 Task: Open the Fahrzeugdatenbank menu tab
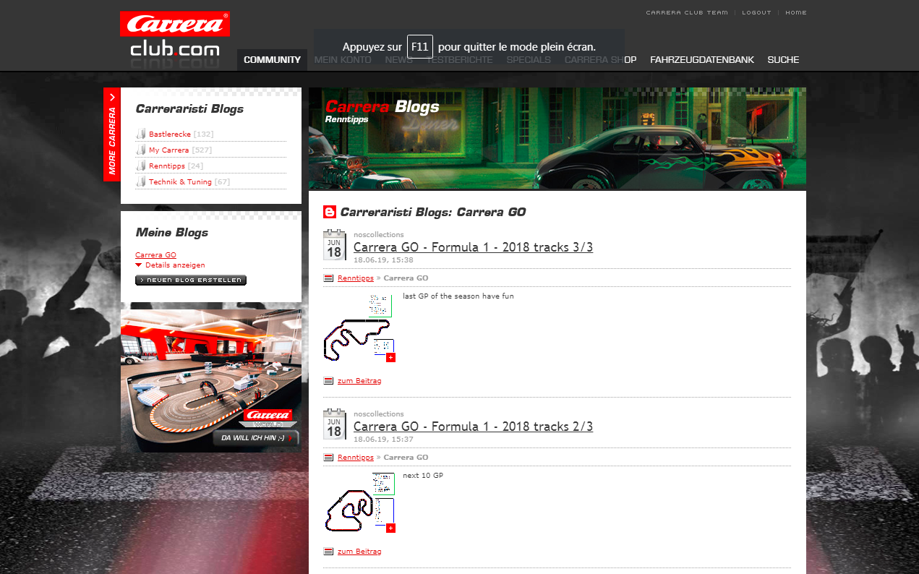click(x=702, y=60)
